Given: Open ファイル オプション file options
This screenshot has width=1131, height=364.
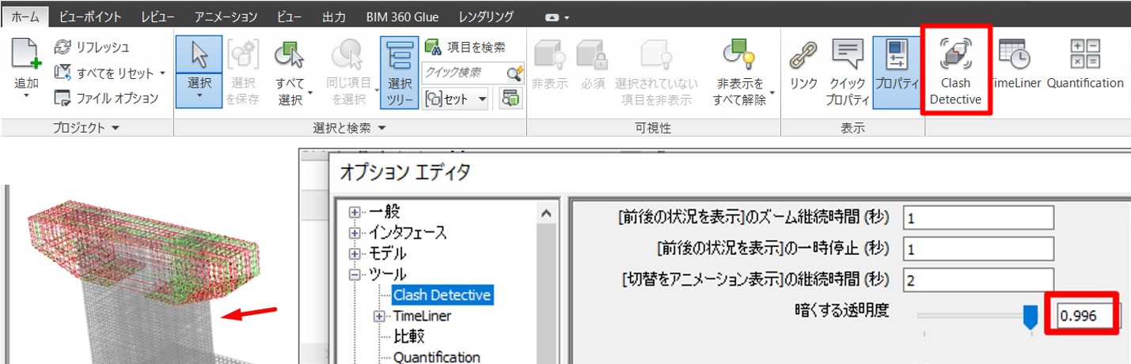Looking at the screenshot, I should 63,98.
